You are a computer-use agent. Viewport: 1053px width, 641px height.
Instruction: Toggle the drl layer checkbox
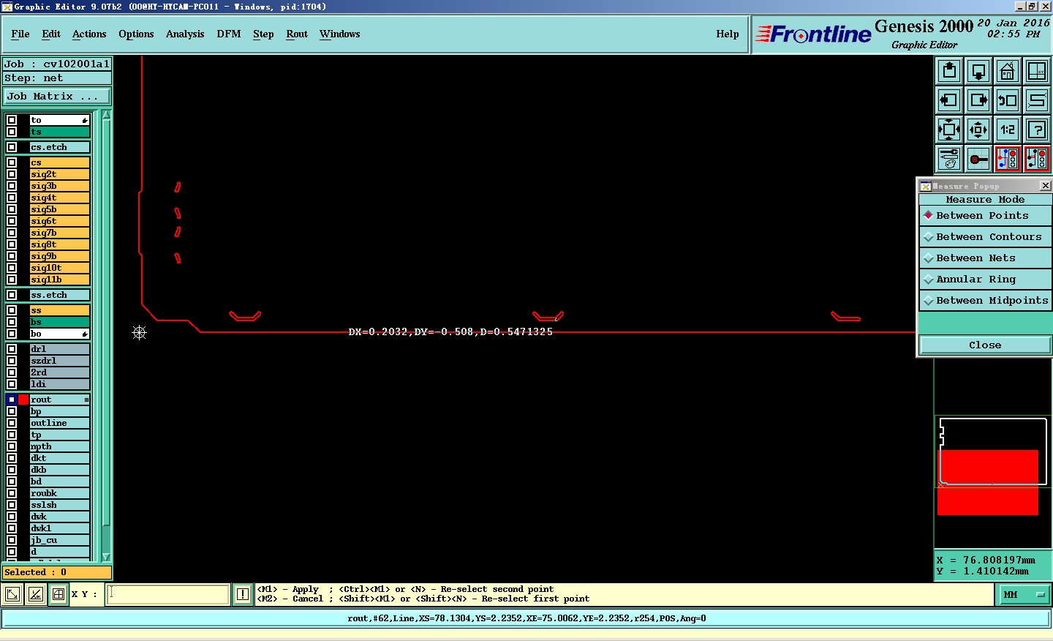[12, 349]
